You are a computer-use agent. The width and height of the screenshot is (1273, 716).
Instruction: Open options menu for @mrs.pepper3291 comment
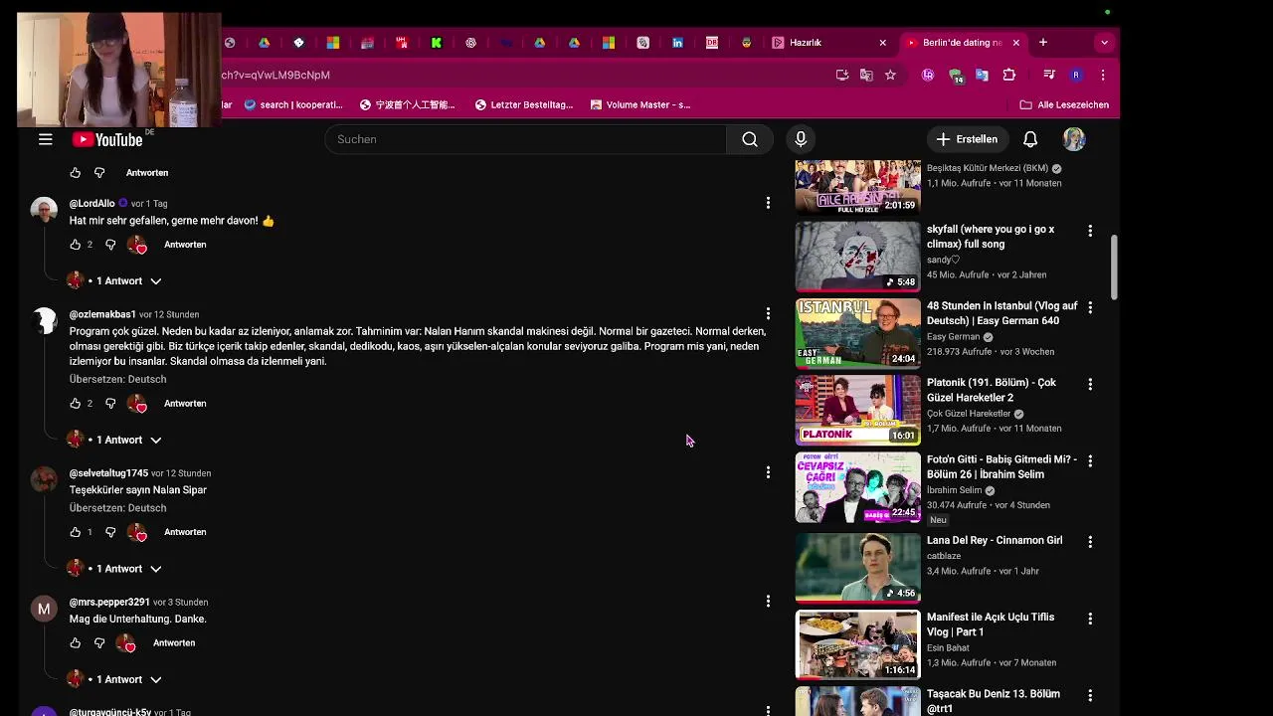[768, 602]
